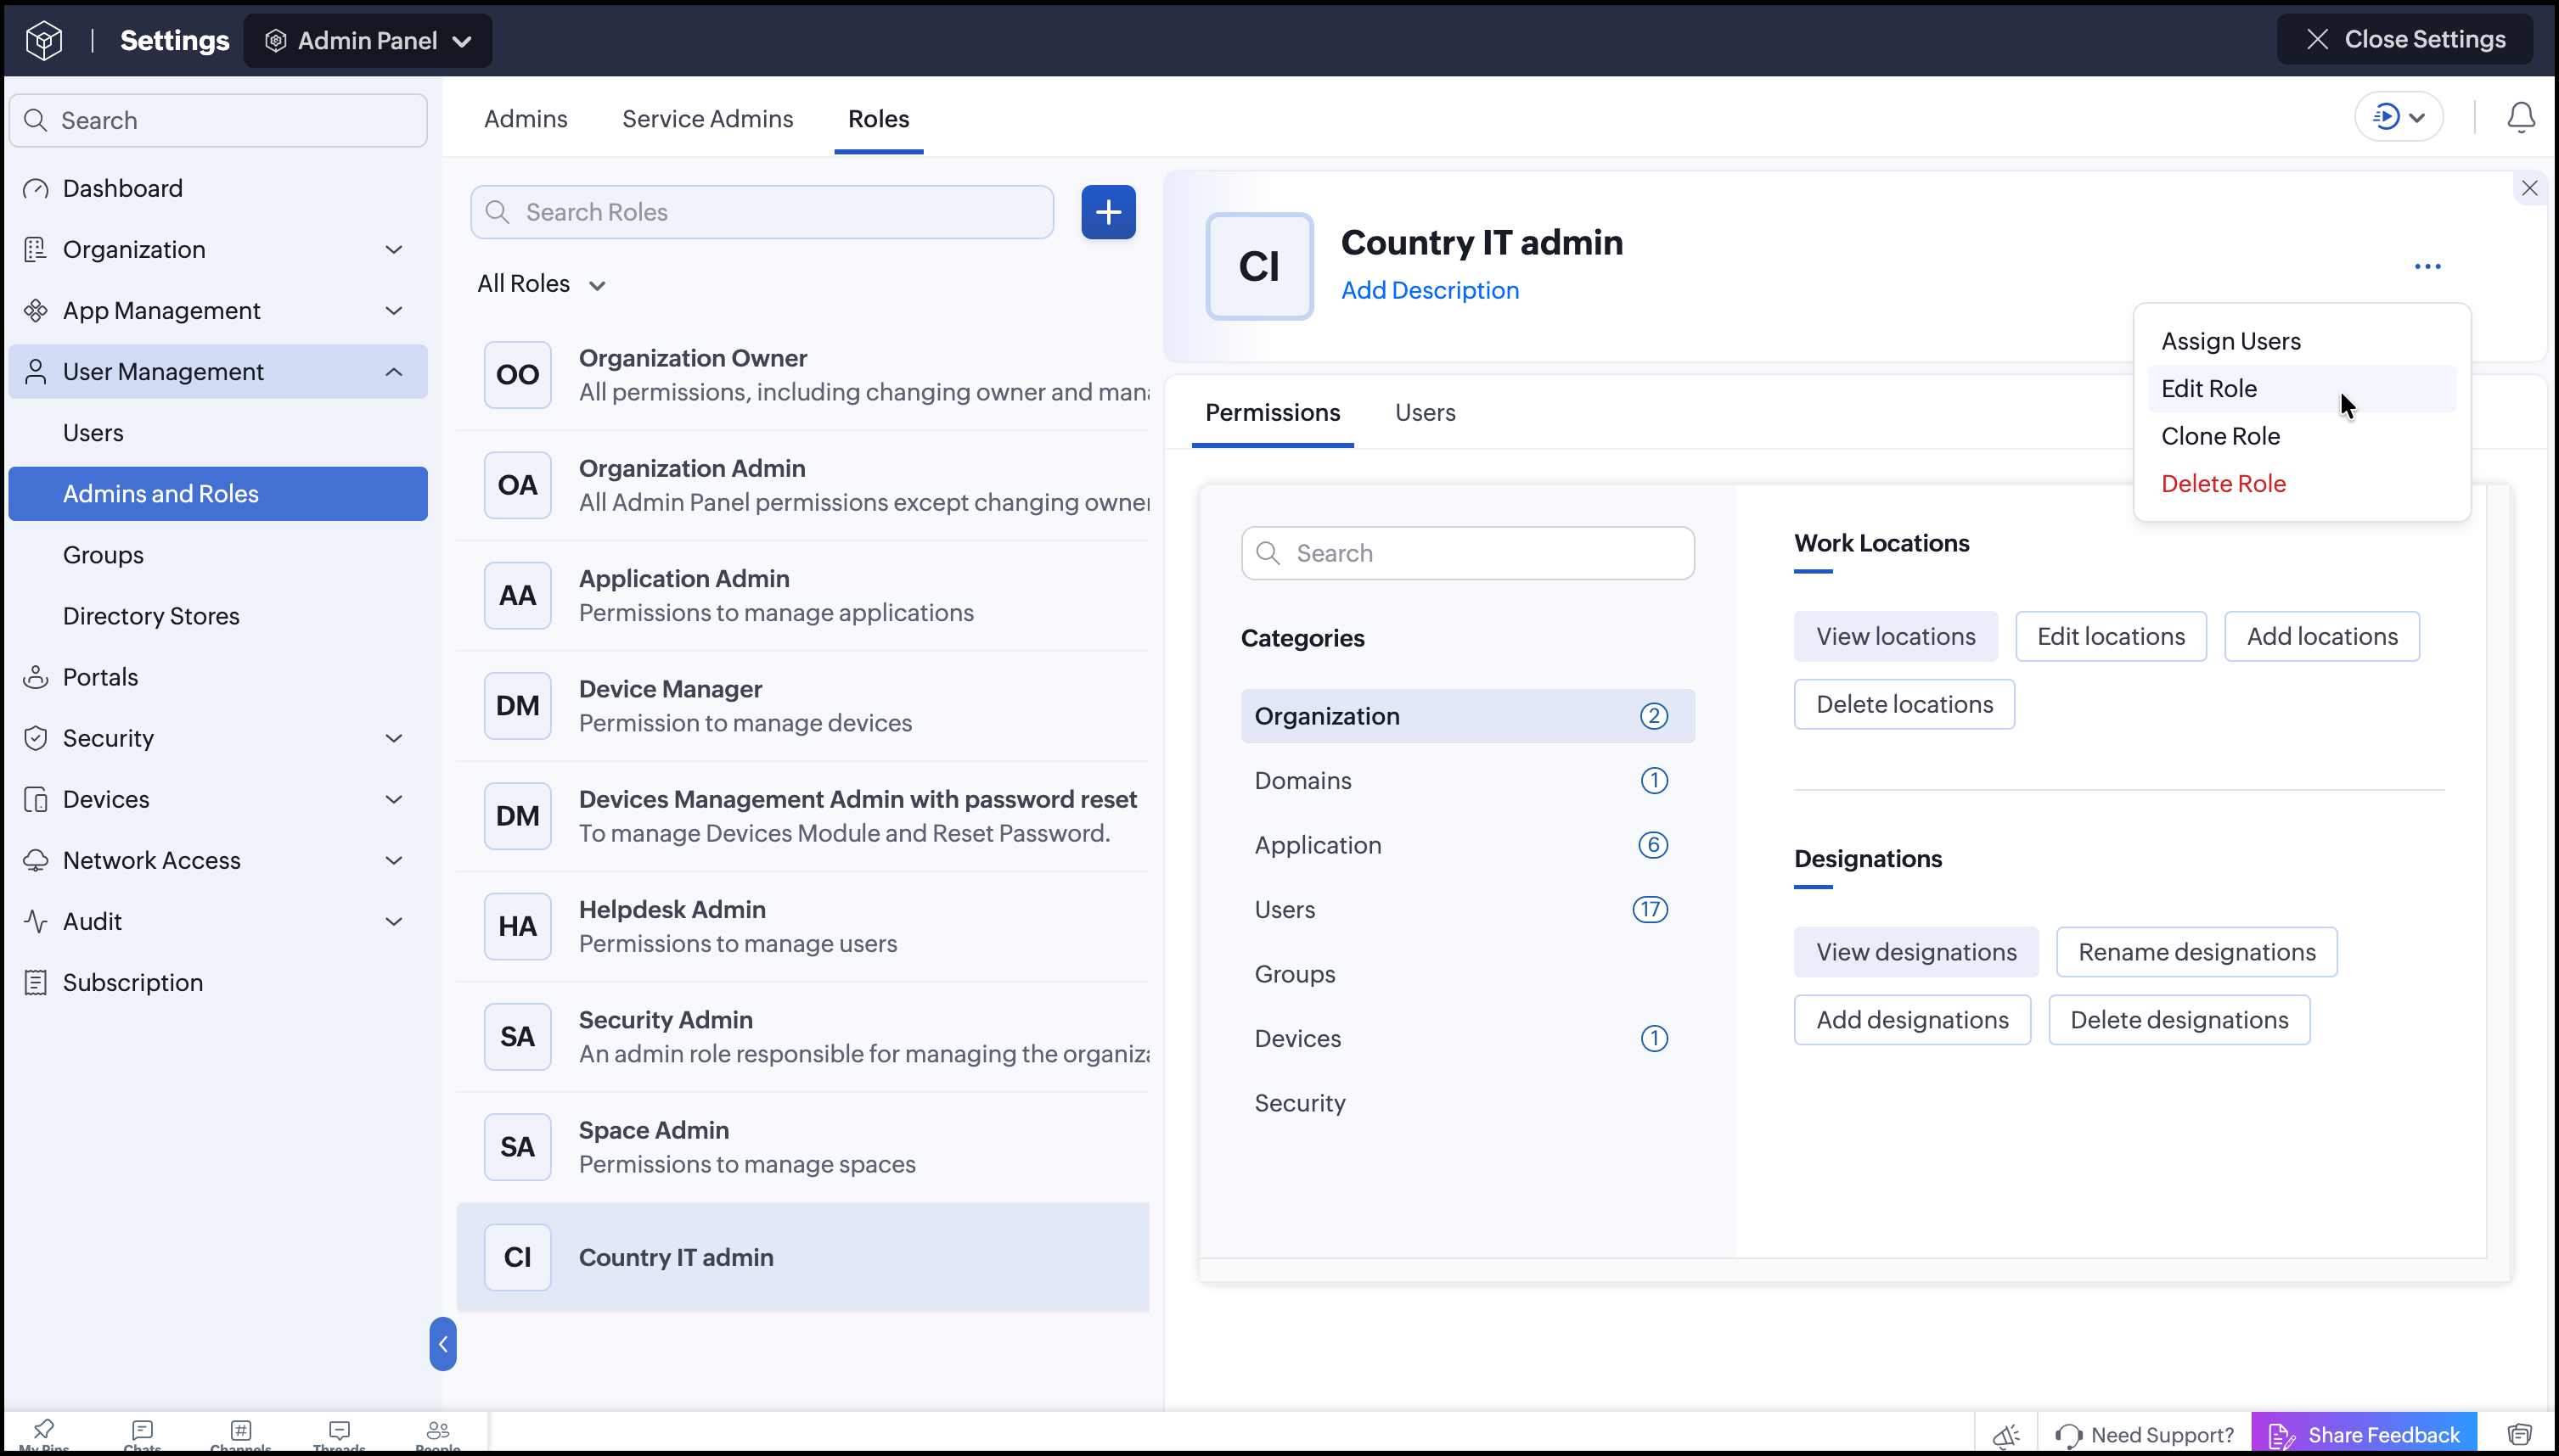This screenshot has height=1456, width=2559.
Task: Select the AA Application Admin avatar
Action: (517, 595)
